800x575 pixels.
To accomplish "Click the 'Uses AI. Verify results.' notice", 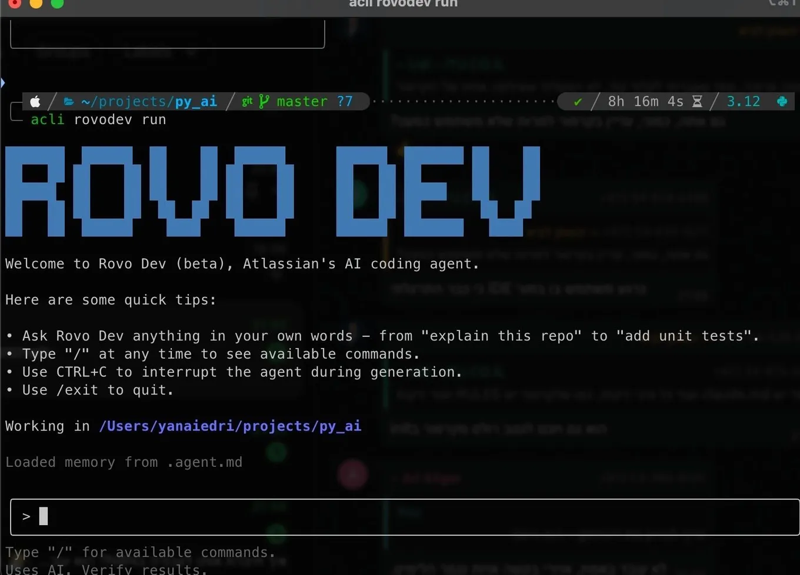I will (106, 569).
